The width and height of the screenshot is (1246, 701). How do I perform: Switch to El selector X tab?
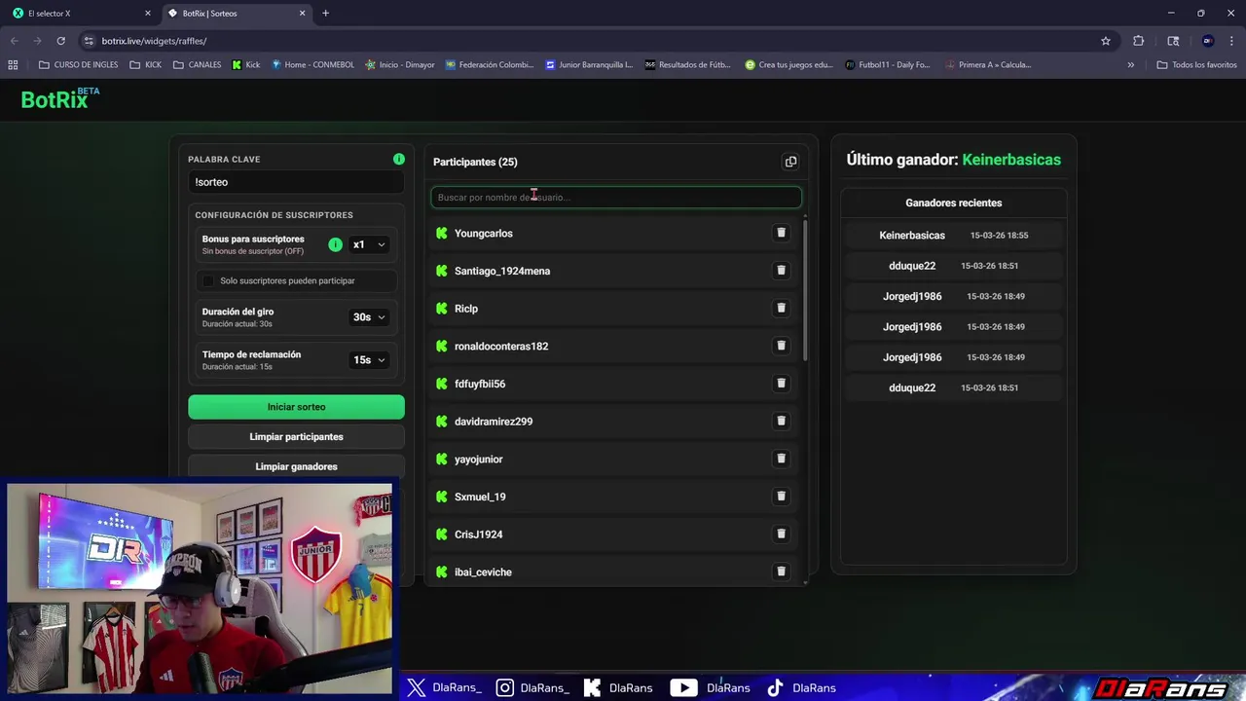(83, 14)
